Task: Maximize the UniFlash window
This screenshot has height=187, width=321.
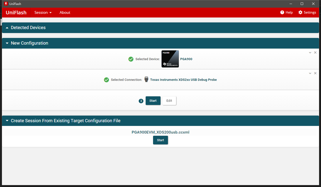Action: click(302, 4)
